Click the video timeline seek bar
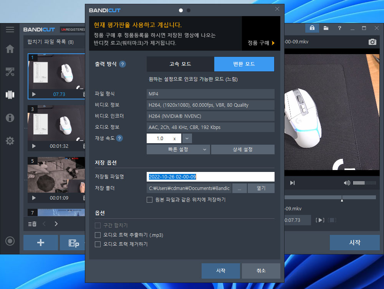Viewport: 384px width, 289px height. [x=330, y=197]
